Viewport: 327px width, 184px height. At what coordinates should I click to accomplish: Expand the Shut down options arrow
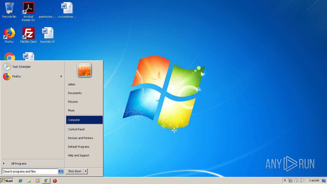click(86, 171)
